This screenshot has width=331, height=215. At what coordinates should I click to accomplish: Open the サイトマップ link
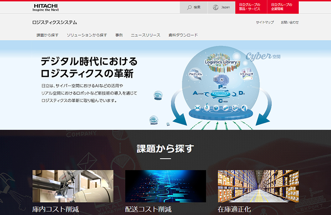point(265,22)
